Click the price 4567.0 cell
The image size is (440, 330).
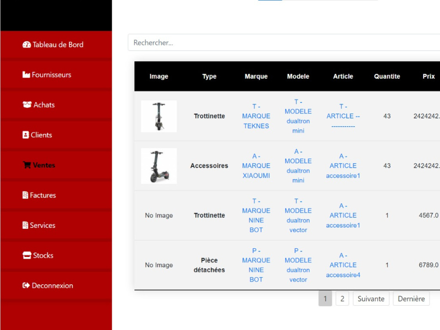pos(429,216)
